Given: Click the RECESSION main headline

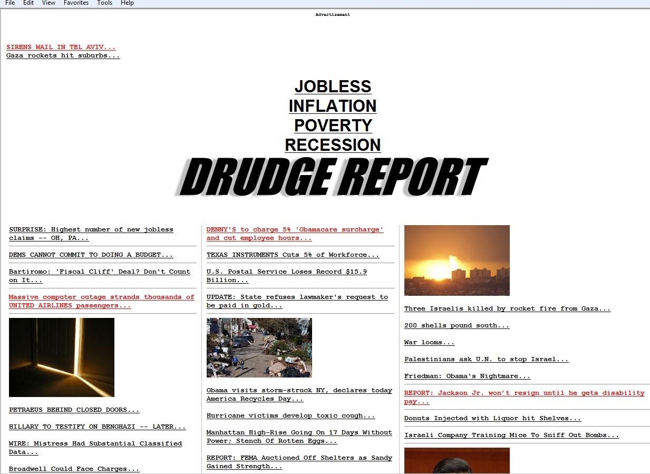Looking at the screenshot, I should click(x=333, y=145).
